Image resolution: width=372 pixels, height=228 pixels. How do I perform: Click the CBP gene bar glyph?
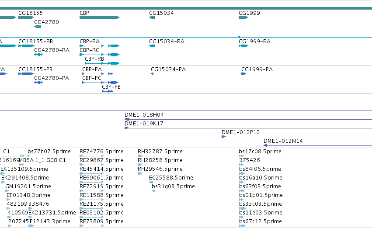click(100, 17)
